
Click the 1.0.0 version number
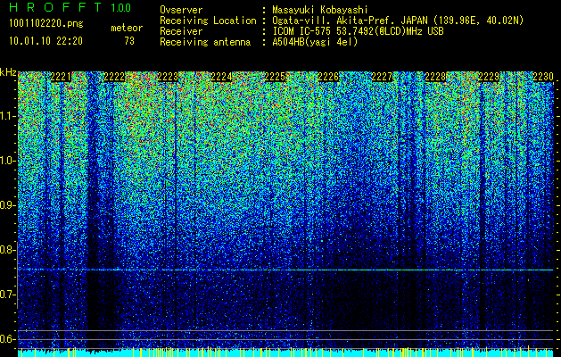pyautogui.click(x=120, y=7)
